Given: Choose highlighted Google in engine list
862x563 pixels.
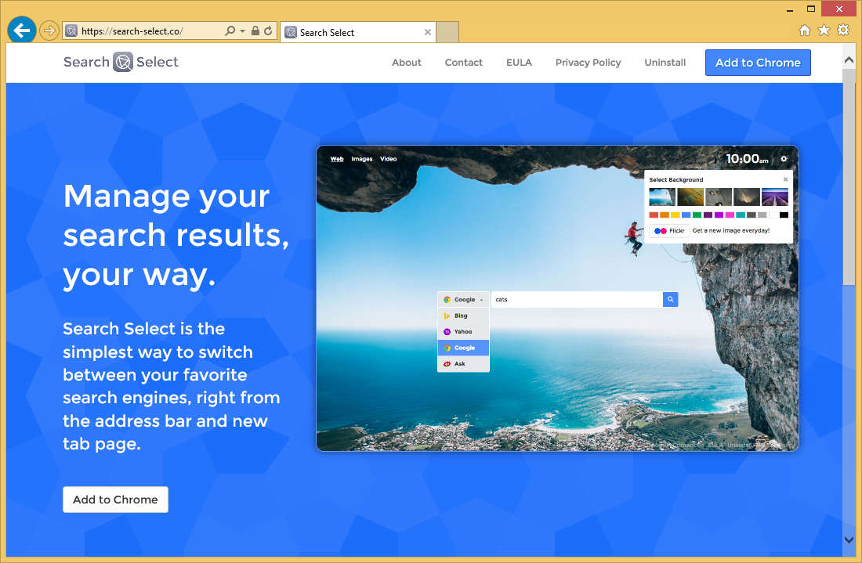Looking at the screenshot, I should click(463, 348).
